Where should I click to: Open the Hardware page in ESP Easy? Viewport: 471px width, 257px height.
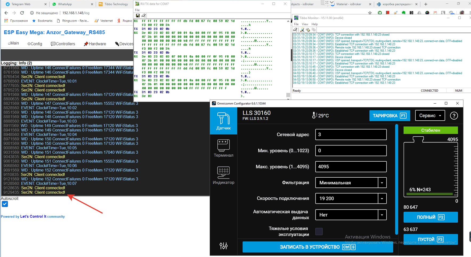[95, 44]
